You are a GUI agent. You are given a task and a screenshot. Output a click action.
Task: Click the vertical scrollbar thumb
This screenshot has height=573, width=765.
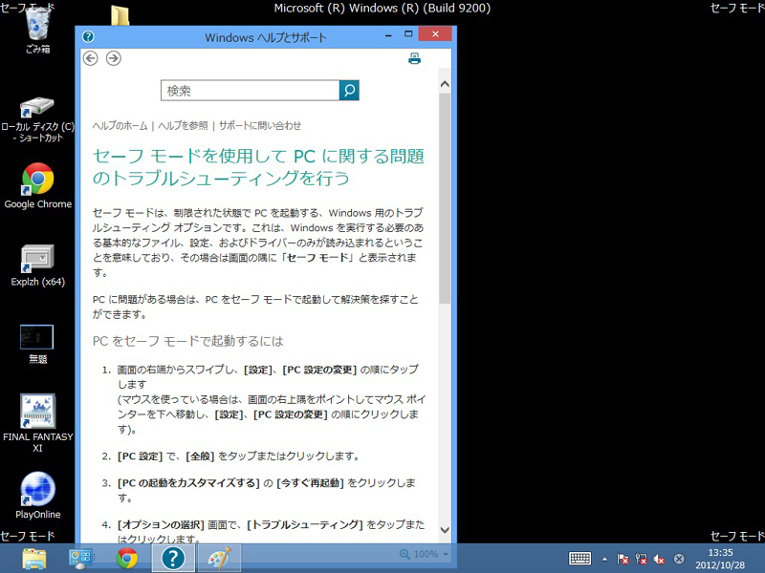(x=445, y=199)
